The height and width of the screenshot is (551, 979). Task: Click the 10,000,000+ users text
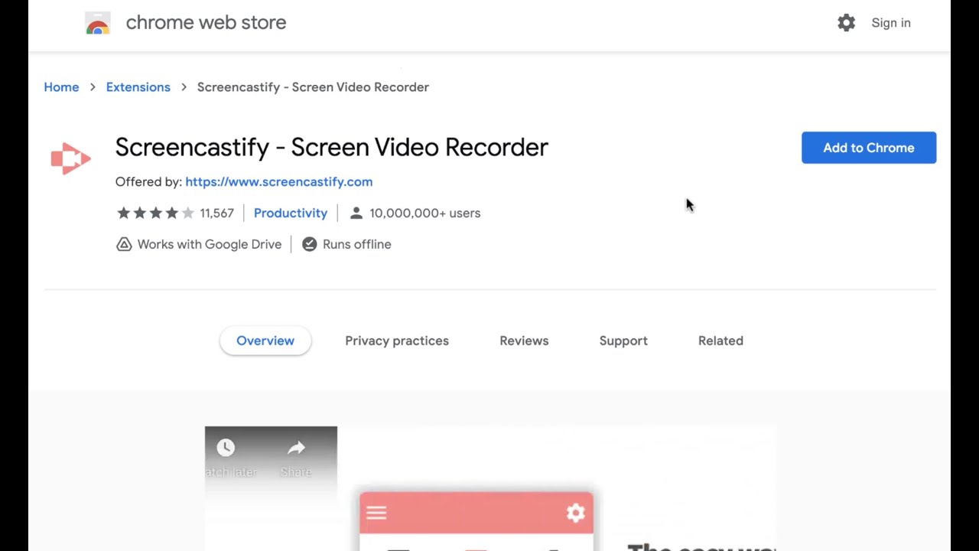[424, 213]
